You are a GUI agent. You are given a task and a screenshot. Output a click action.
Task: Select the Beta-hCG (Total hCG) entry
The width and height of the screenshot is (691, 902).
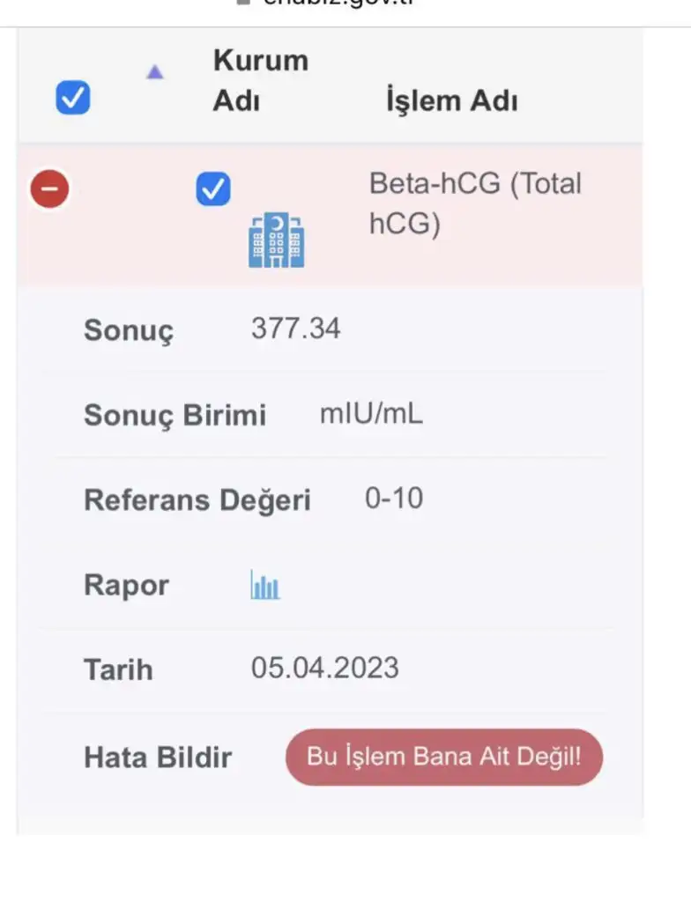pyautogui.click(x=475, y=203)
